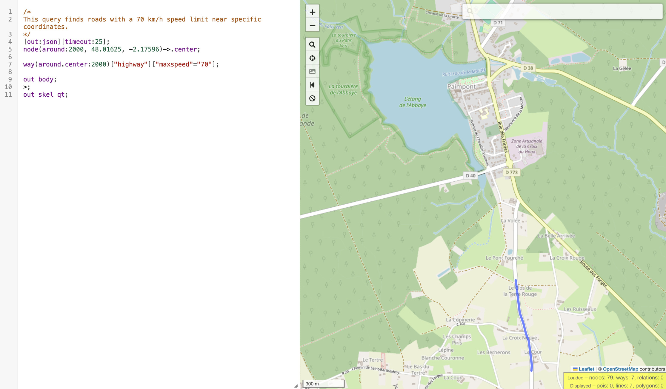Screen dimensions: 666x389
Task: Click the D 773 road shield
Action: click(x=511, y=172)
